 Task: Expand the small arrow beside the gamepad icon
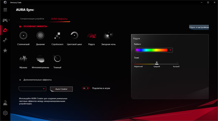coord(9,20)
